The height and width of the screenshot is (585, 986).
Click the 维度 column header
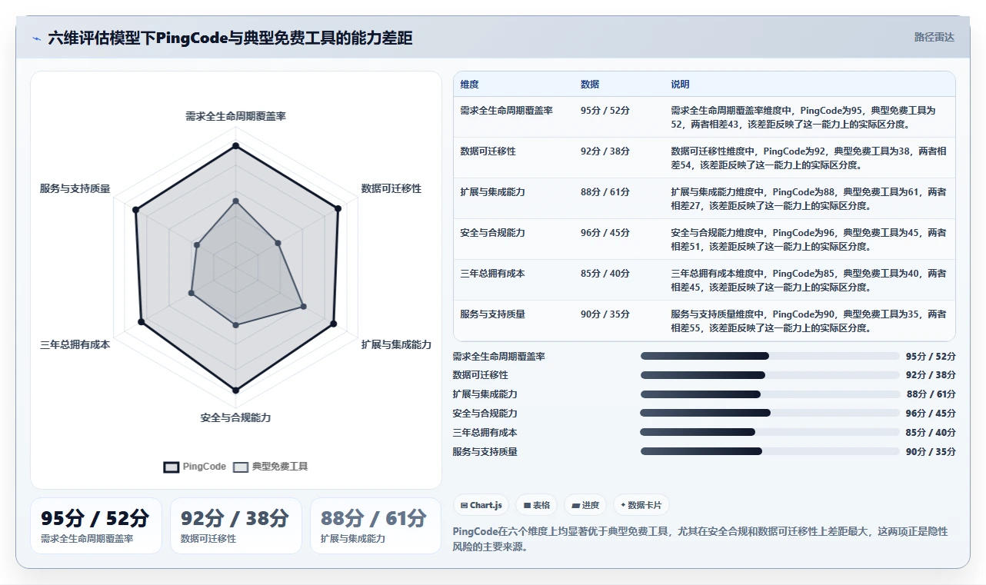(469, 85)
